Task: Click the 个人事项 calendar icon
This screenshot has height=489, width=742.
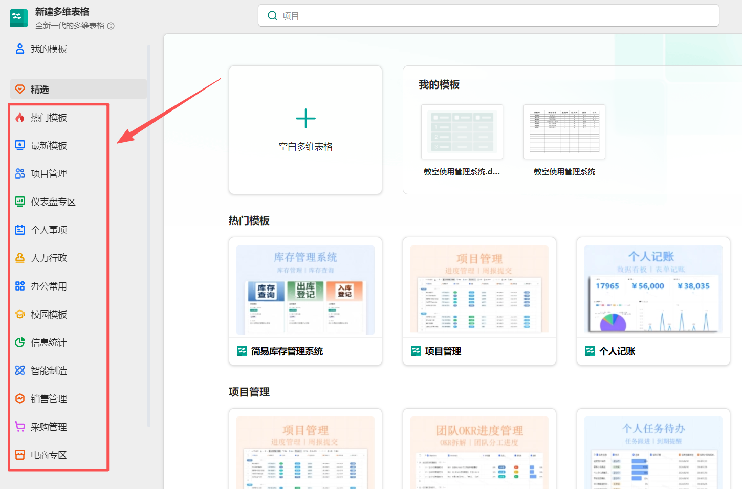Action: tap(20, 230)
